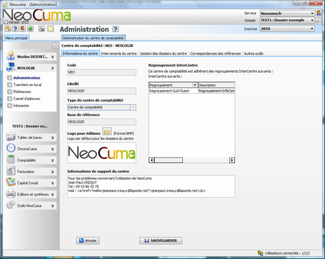Open the Exercice 2010 dropdown
This screenshot has width=325, height=259.
pos(287,28)
